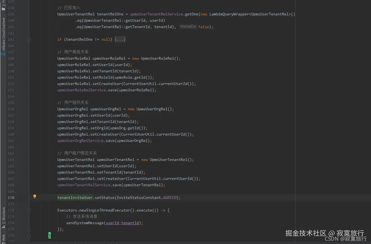The image size is (371, 244).
Task: Click line number 170 in the gutter
Action: click(x=11, y=198)
